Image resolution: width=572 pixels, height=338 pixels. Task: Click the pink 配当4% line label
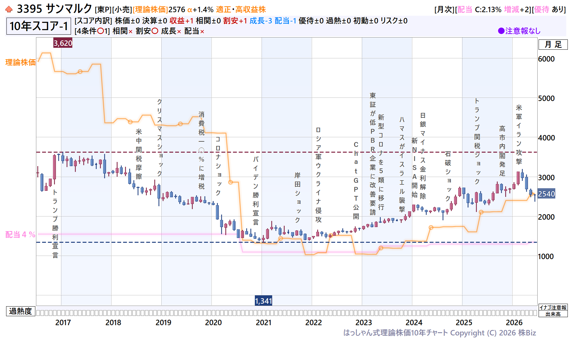pyautogui.click(x=20, y=234)
